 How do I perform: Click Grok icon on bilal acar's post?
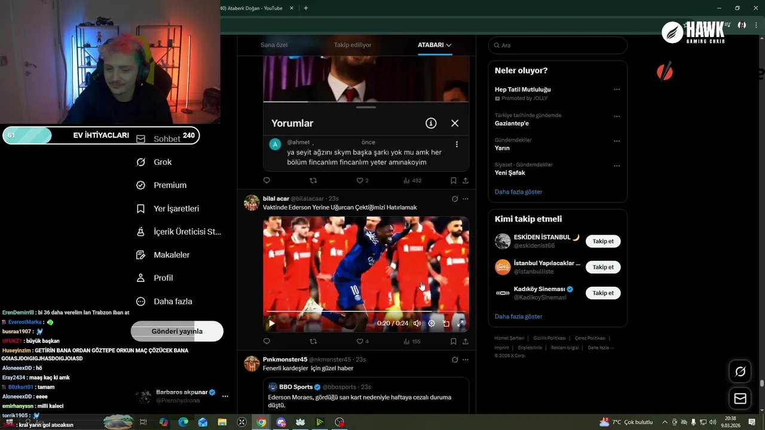click(x=455, y=199)
